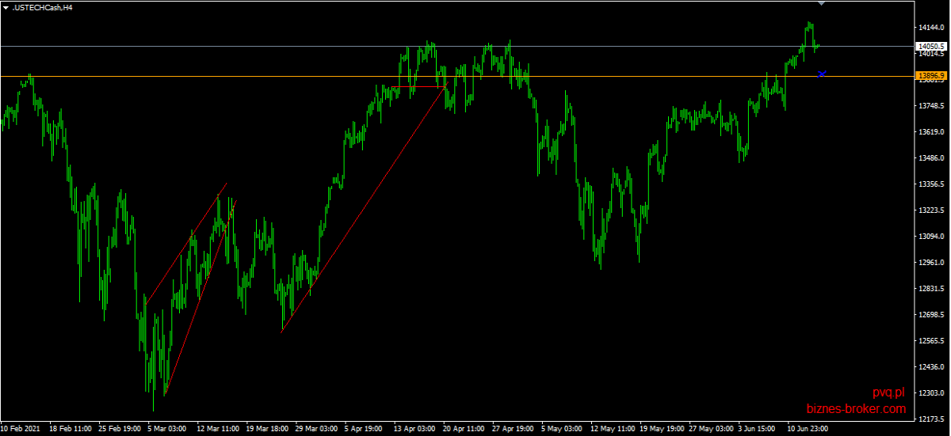
Task: Click the 18 Feb 11:00 time label
Action: (70, 429)
